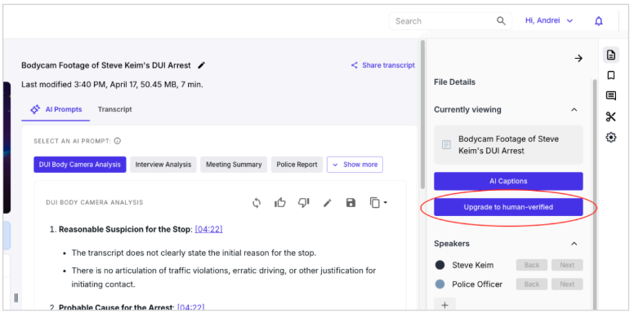This screenshot has width=634, height=313.
Task: Save the analysis using floppy disk icon
Action: (x=350, y=203)
